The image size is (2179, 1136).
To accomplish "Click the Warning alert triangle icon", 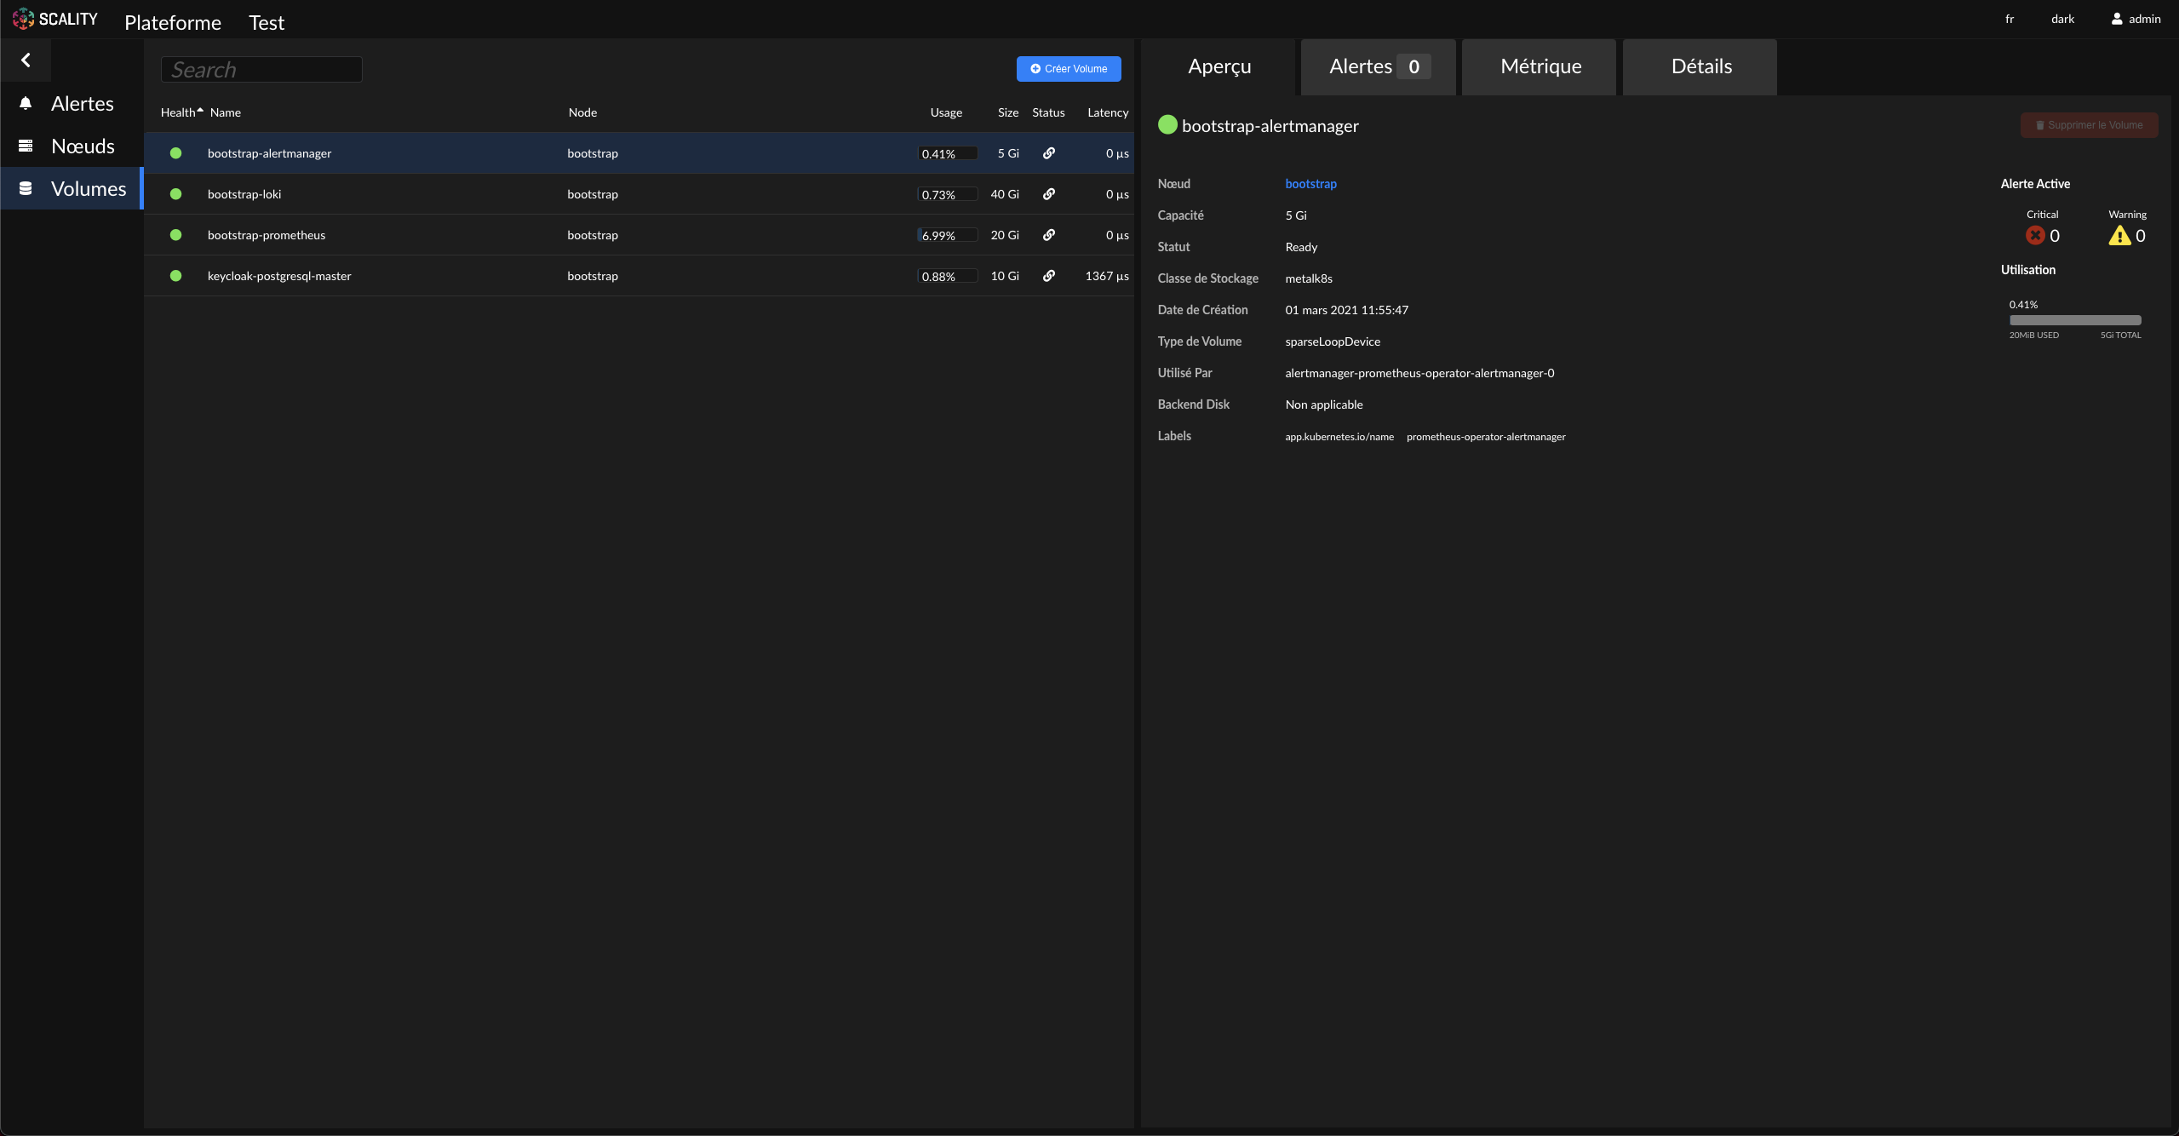I will click(x=2119, y=236).
